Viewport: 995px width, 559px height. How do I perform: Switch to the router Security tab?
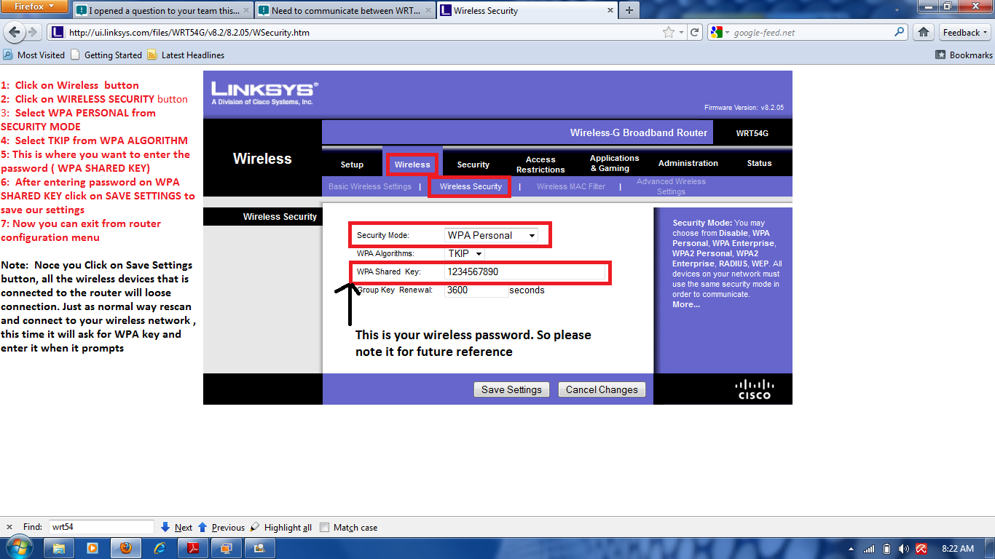click(x=473, y=164)
